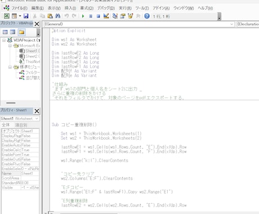Click the (オブジェクト名) property row

pyautogui.click(x=20, y=131)
